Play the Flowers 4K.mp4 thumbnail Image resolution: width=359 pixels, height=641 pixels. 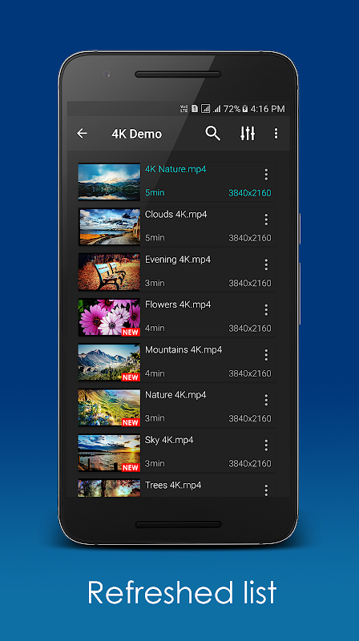coord(109,317)
